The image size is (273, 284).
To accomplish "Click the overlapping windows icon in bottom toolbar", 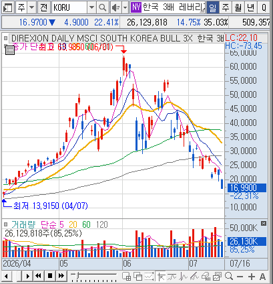I will tap(138, 277).
